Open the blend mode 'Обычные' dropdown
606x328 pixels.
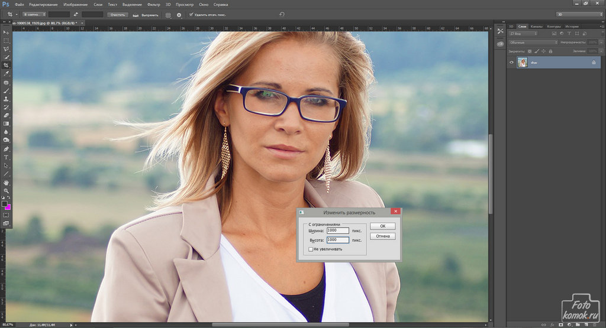tap(533, 42)
